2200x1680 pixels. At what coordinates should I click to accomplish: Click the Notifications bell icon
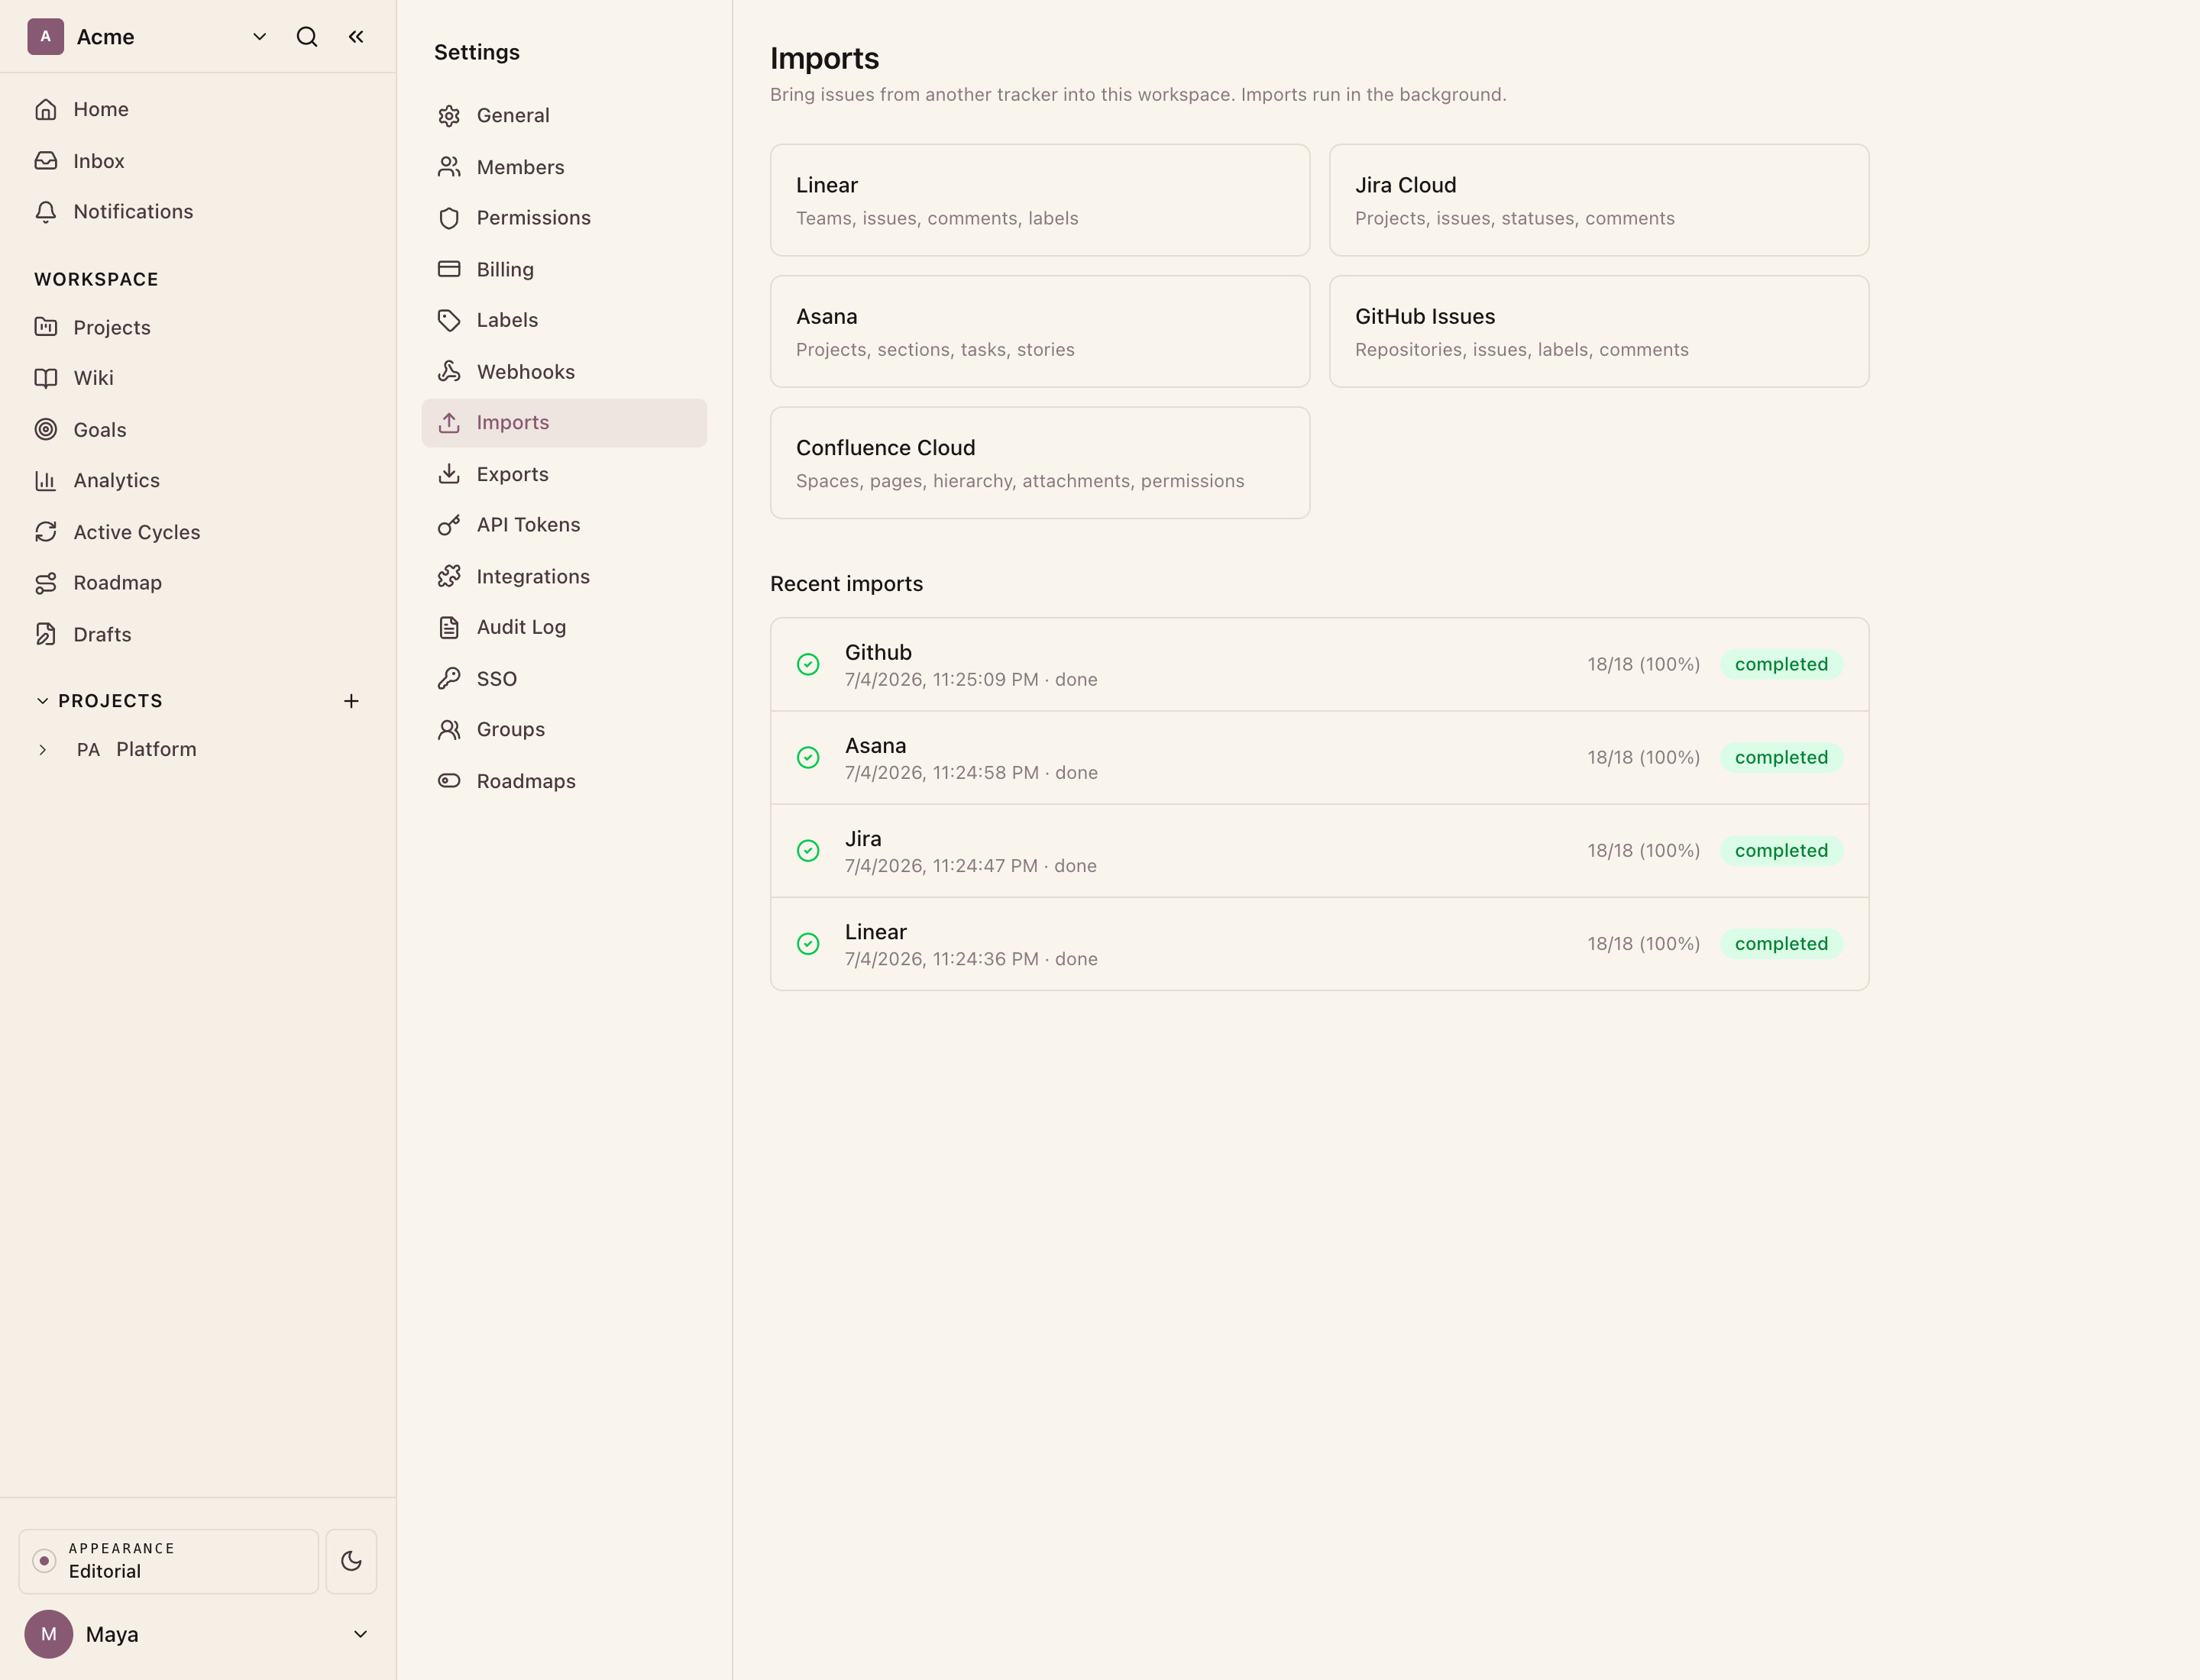pyautogui.click(x=46, y=212)
